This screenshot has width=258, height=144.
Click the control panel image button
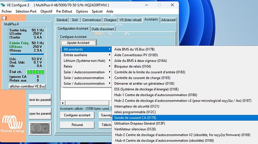click(40, 129)
